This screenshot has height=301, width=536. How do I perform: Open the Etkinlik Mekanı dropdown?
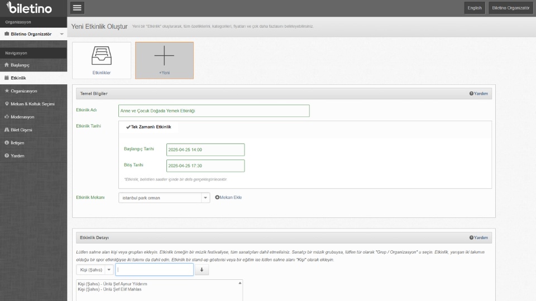[205, 198]
